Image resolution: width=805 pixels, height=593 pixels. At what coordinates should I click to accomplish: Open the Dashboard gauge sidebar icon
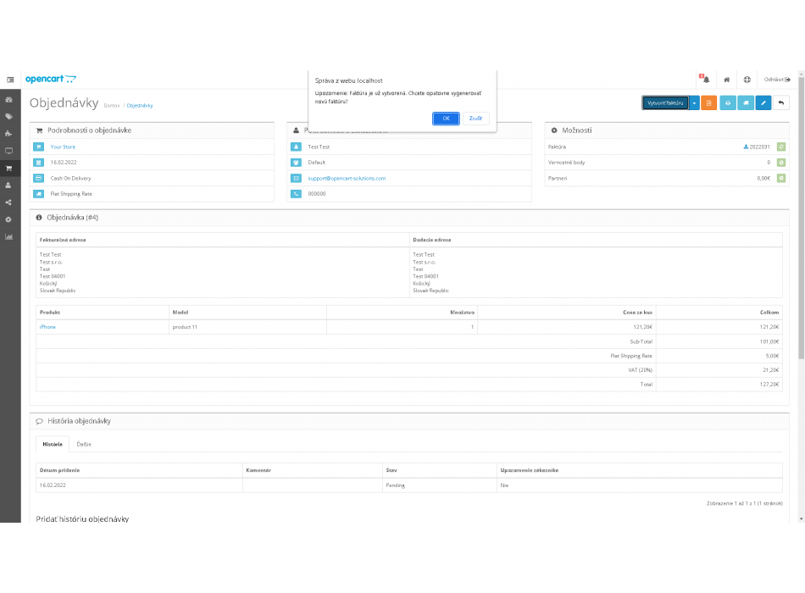[8, 100]
